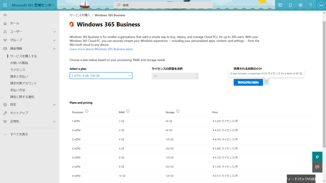
Task: Click the 1 vCPU processor cell
Action: [x=76, y=121]
